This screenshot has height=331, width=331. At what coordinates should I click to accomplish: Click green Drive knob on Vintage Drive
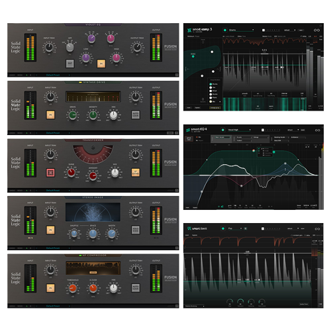pyautogui.click(x=72, y=115)
